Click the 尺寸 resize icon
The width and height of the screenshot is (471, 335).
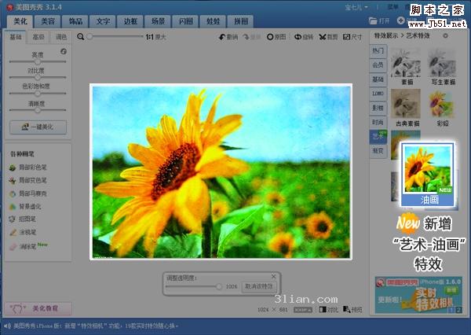347,37
